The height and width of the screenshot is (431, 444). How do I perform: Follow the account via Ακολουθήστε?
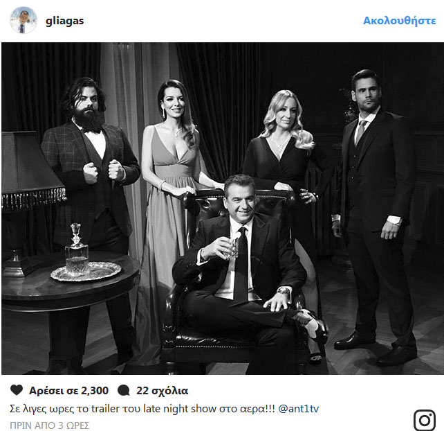tap(399, 21)
